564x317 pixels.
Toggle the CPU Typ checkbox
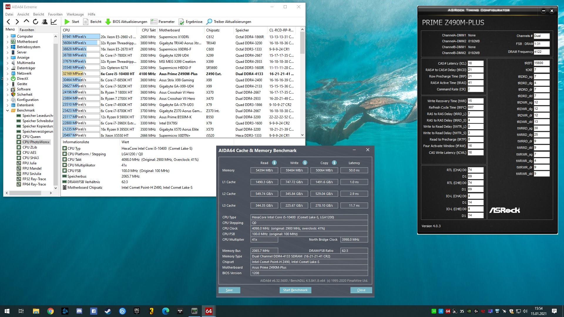coord(65,149)
